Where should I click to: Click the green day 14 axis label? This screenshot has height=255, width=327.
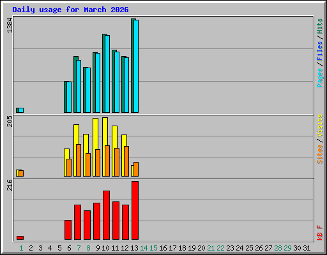[144, 248]
